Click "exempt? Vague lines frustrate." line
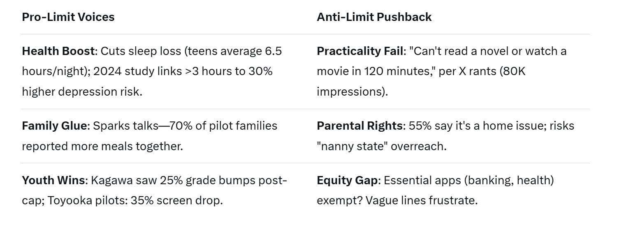617x231 pixels. [397, 201]
